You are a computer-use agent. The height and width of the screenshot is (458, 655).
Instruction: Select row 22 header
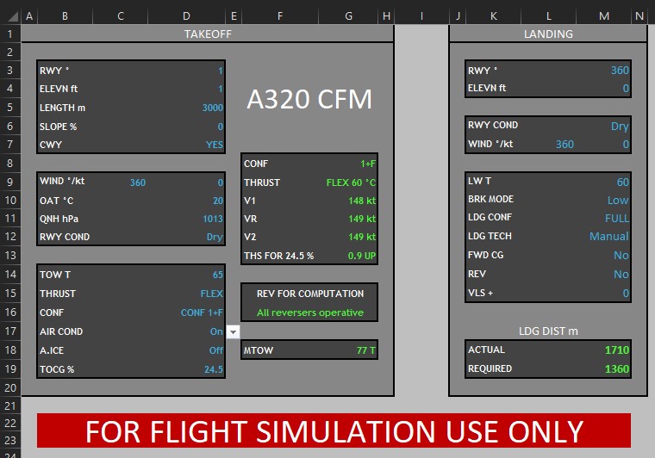[10, 423]
